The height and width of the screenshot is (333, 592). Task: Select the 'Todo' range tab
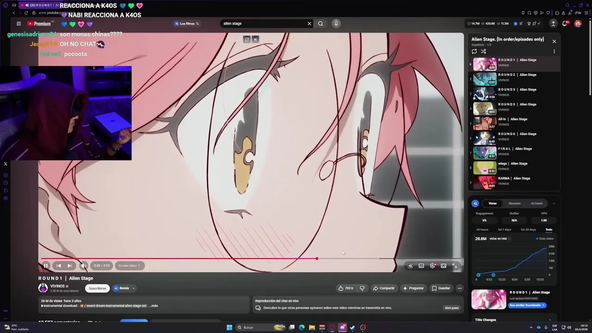pos(549,229)
